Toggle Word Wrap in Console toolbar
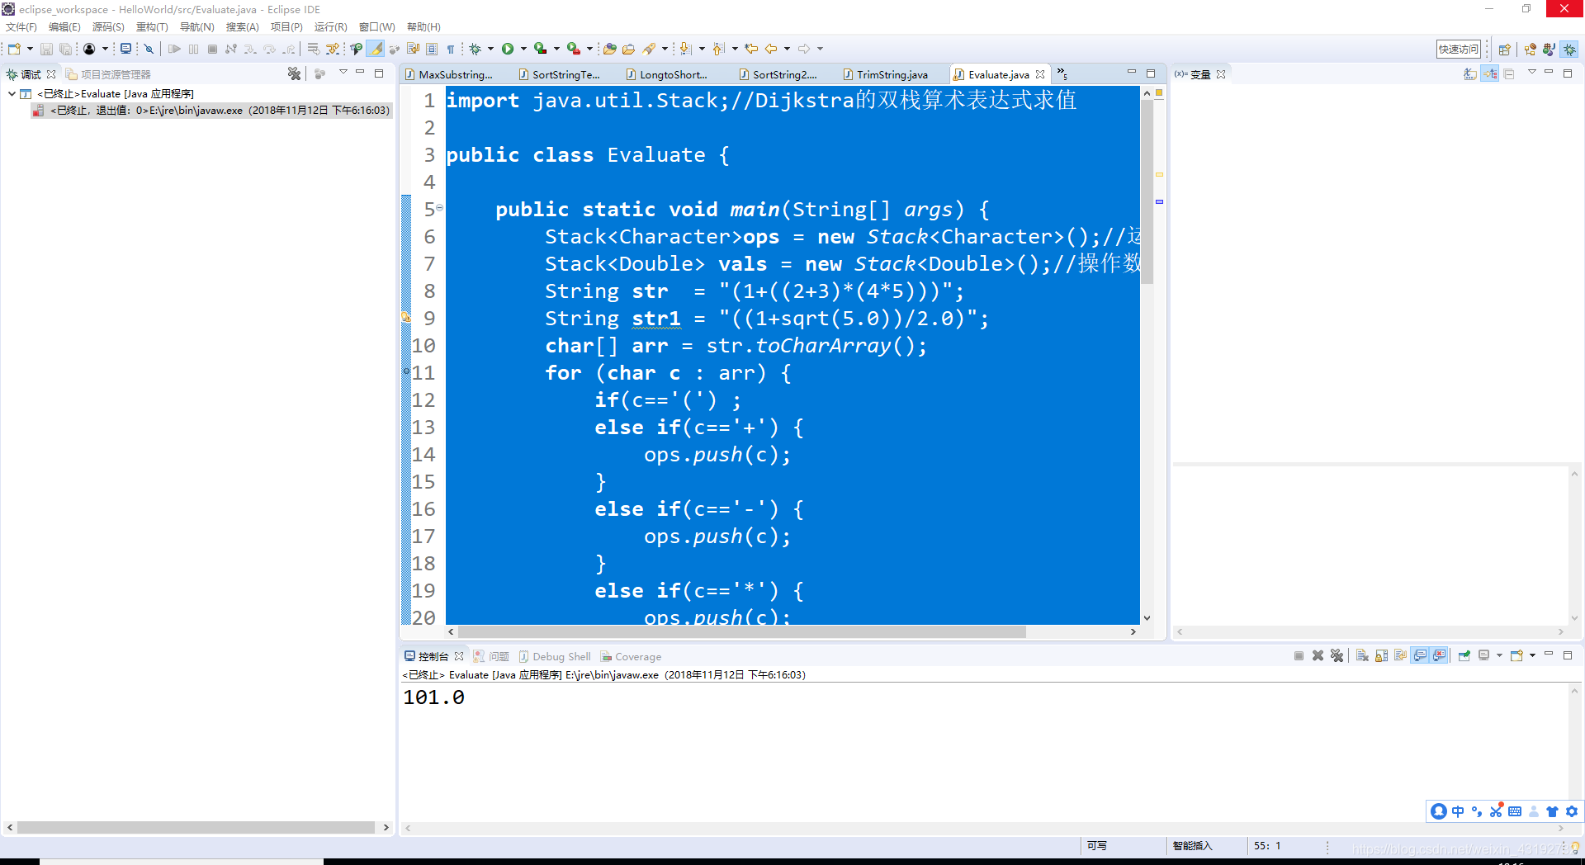1585x865 pixels. [x=1400, y=656]
